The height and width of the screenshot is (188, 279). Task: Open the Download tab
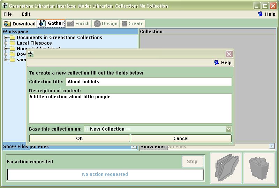[x=20, y=24]
